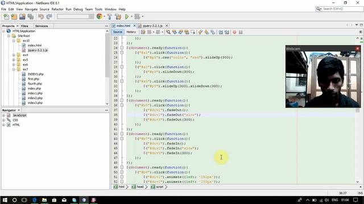This screenshot has width=364, height=204.
Task: Expand CSS node in Navigator
Action: [x=3, y=120]
